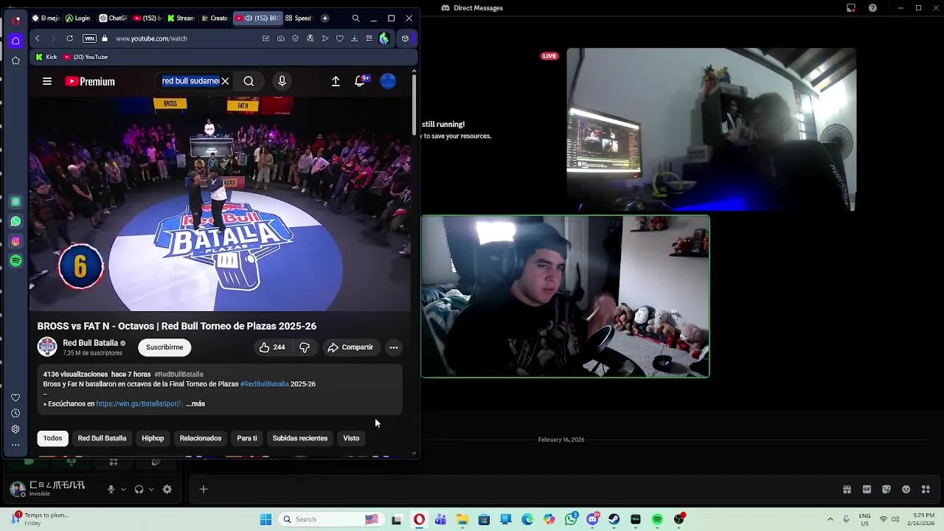This screenshot has height=531, width=944.
Task: Click the YouTube Premium logo
Action: coord(90,82)
